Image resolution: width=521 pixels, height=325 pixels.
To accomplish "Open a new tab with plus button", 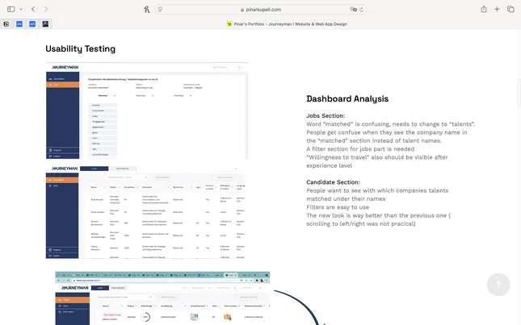I will (x=497, y=9).
